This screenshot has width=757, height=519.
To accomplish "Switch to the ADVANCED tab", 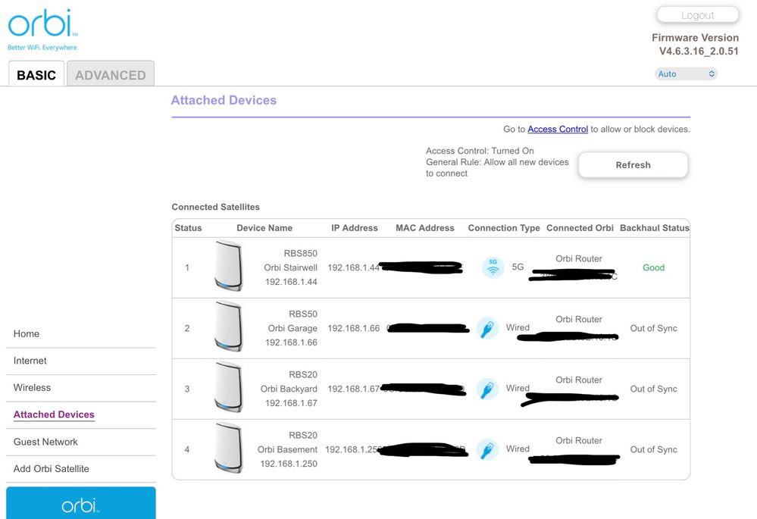I will (111, 75).
